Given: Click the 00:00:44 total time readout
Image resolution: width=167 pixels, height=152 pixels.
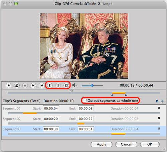Looking at the screenshot, I should click(146, 85).
